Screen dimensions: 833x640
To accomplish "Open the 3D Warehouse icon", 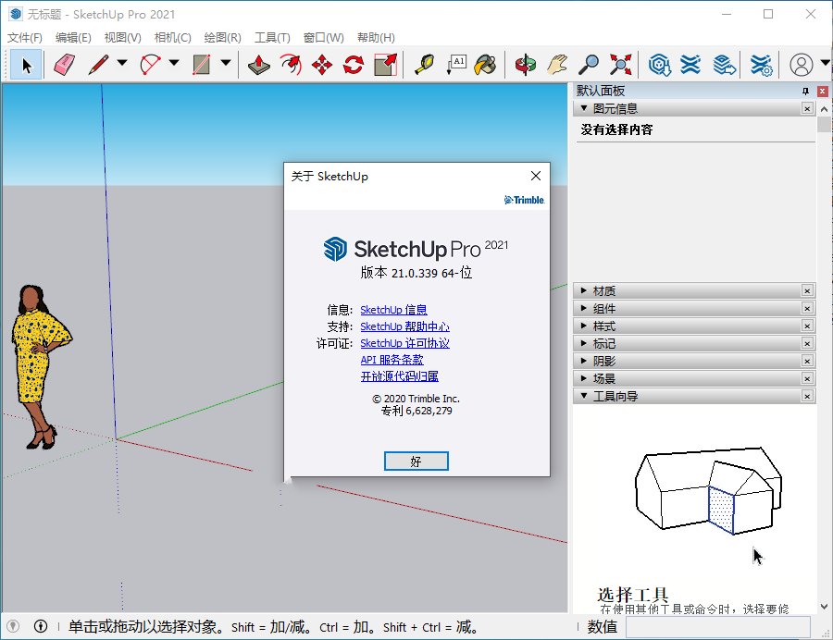I will (659, 65).
